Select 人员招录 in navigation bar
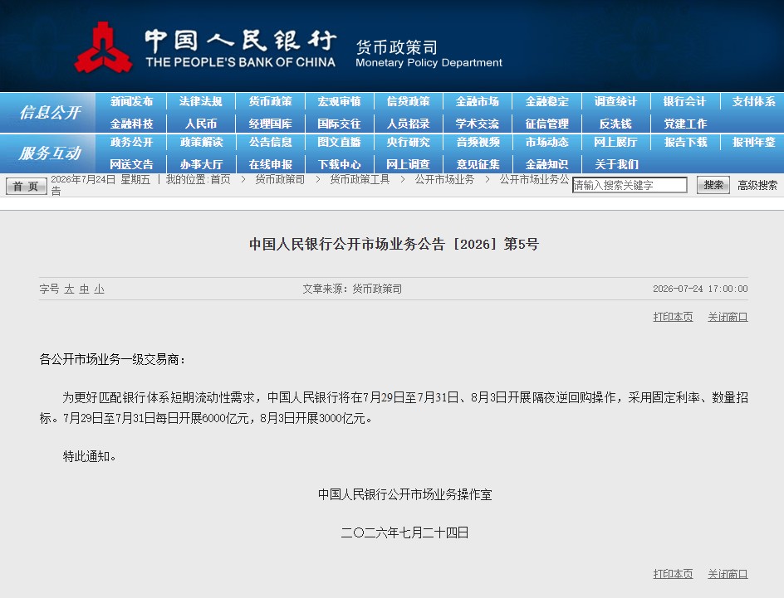The image size is (784, 598). pos(408,124)
